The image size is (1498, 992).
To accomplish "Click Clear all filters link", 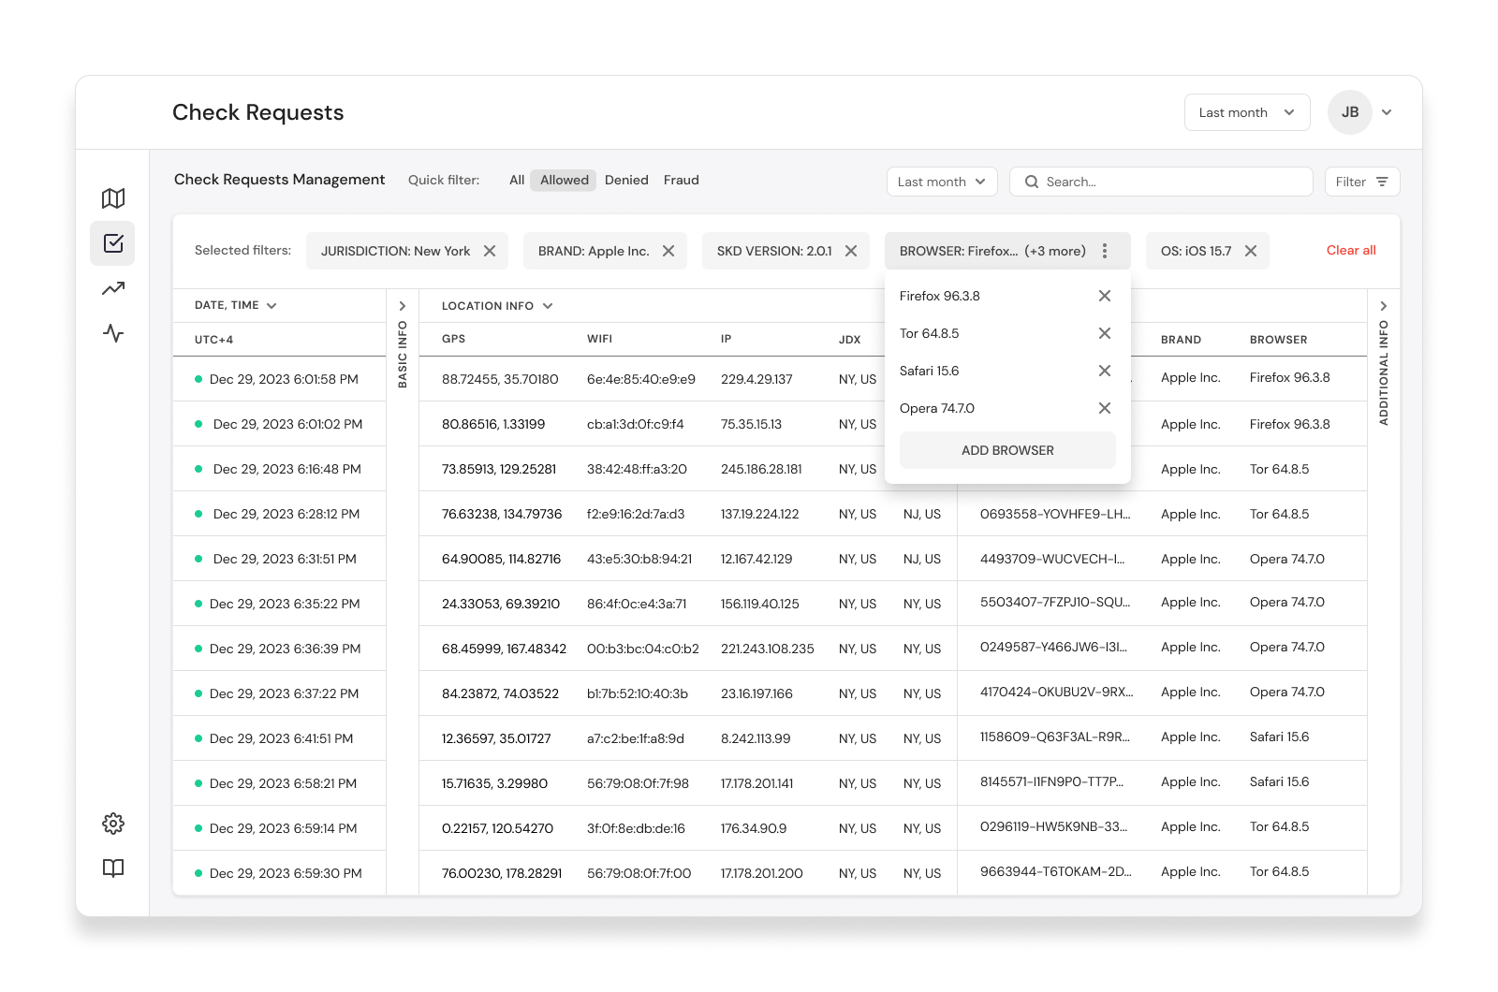I will point(1351,250).
